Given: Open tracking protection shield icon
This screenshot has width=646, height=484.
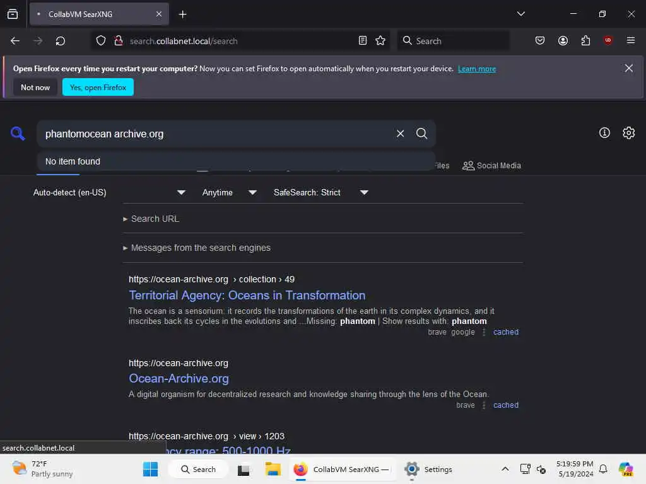Looking at the screenshot, I should [101, 41].
